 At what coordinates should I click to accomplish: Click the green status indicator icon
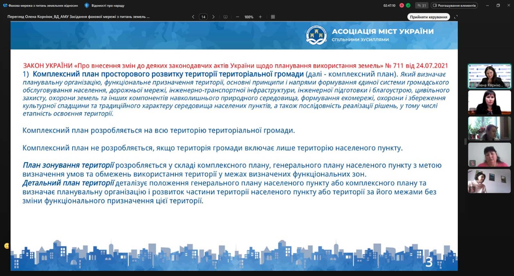coord(408,5)
